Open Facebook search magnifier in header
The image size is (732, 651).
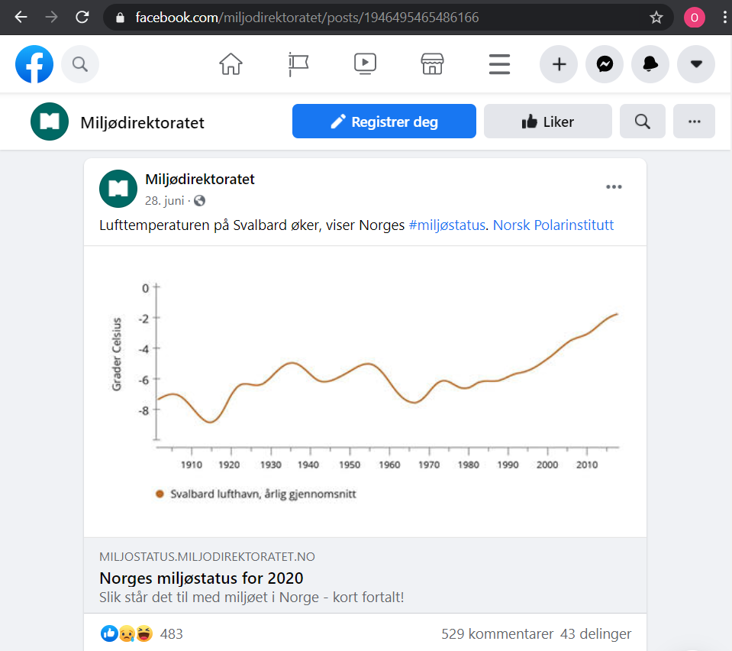coord(80,64)
